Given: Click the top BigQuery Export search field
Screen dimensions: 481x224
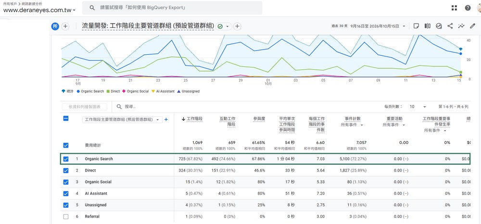Looking at the screenshot, I should (x=172, y=8).
